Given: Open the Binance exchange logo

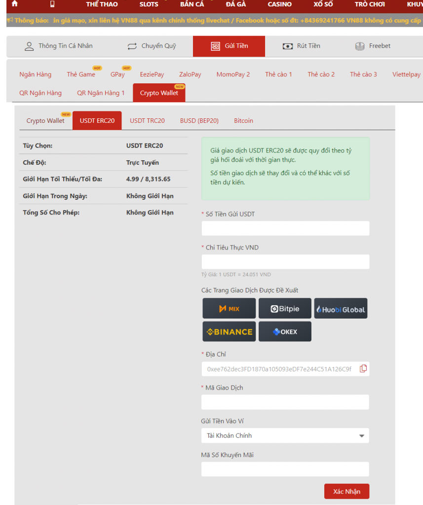Looking at the screenshot, I should click(229, 331).
